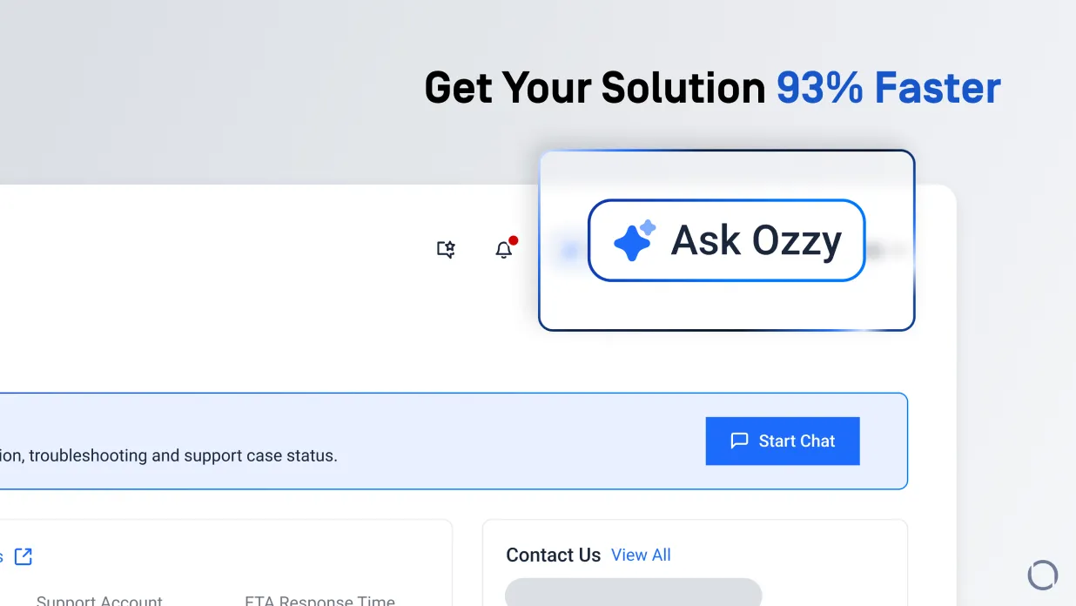Click the blue sparkle icon in Ask Ozzy
The image size is (1076, 606).
coord(634,240)
